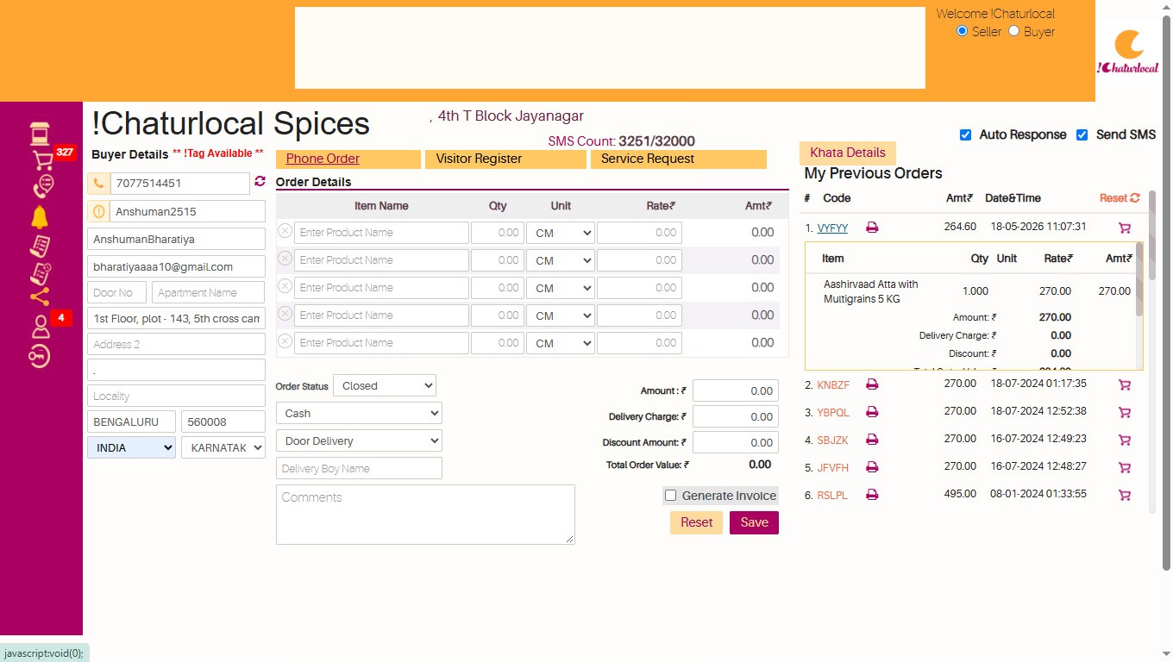Image resolution: width=1173 pixels, height=662 pixels.
Task: Open the Khata Details tab
Action: [x=848, y=153]
